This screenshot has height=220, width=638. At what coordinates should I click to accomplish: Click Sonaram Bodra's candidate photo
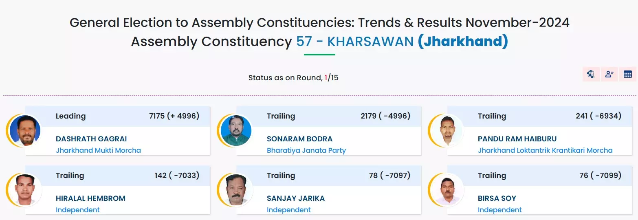pos(236,131)
